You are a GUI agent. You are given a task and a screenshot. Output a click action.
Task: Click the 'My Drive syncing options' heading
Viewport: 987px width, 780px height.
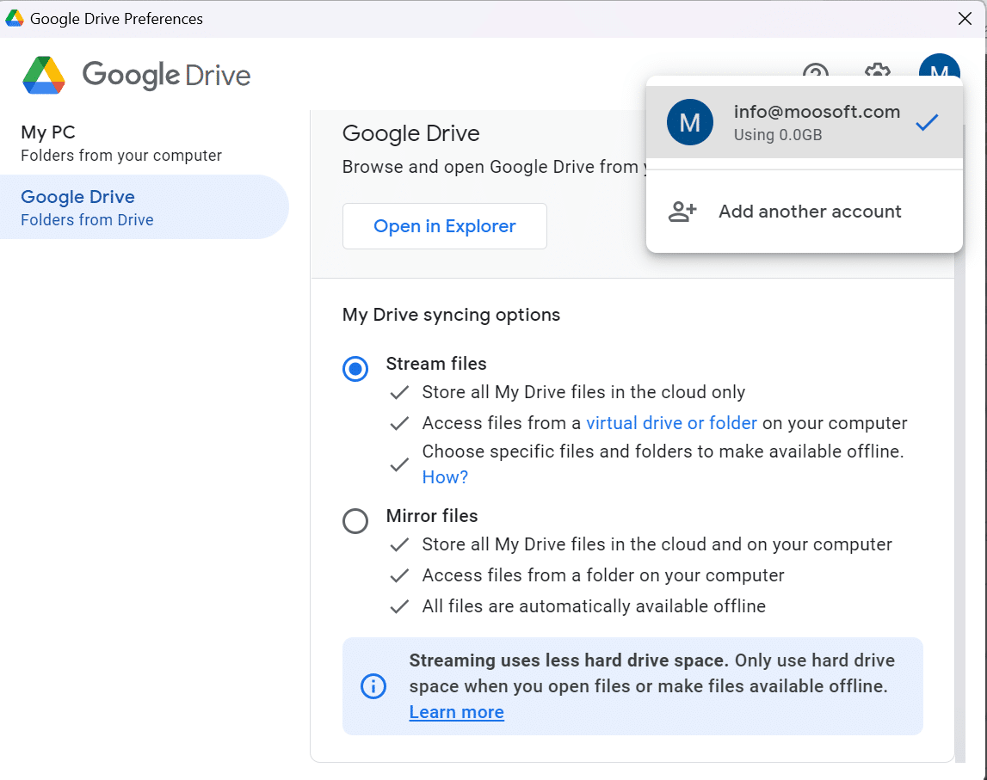[x=451, y=315]
